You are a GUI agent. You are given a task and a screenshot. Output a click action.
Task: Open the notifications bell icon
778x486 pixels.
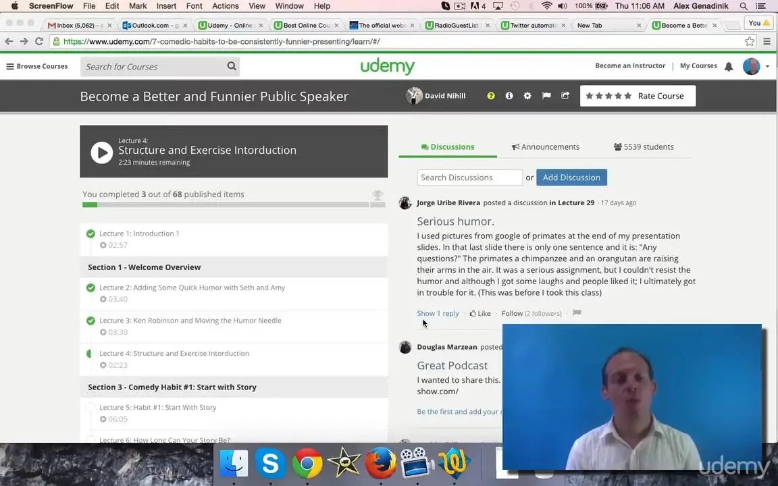pyautogui.click(x=729, y=66)
